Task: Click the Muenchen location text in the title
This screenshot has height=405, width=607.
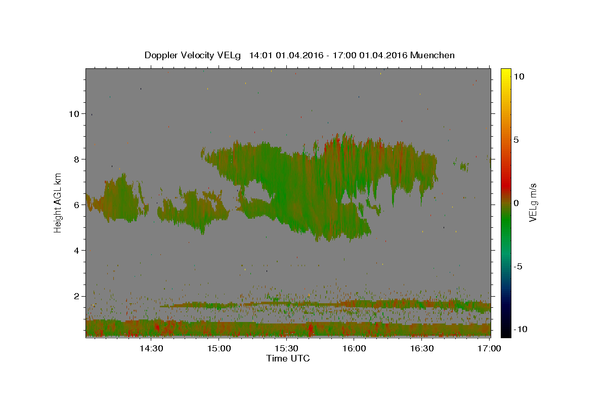Action: click(432, 55)
